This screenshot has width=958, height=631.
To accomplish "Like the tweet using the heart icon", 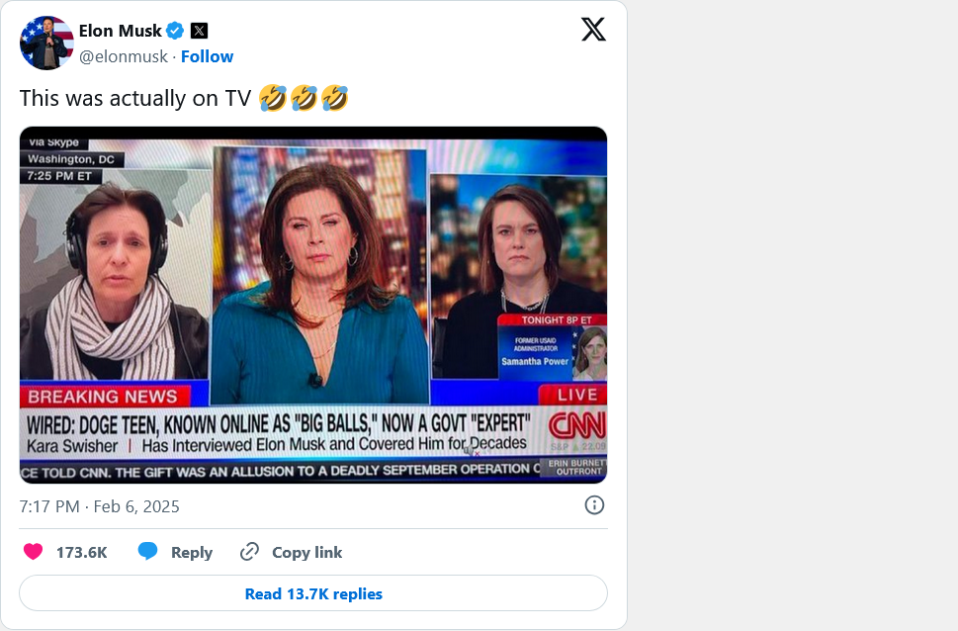I will 34,552.
